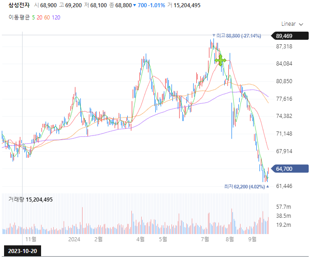This screenshot has height=258, width=315.
Task: Toggle the 120-day moving average legend
Action: (56, 17)
